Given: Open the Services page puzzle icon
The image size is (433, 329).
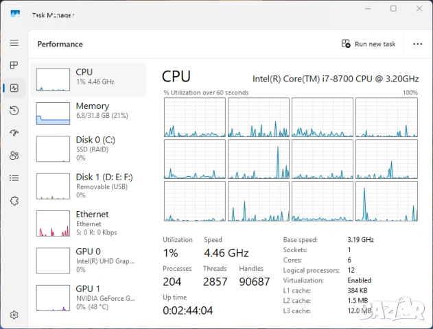Looking at the screenshot, I should 14,201.
